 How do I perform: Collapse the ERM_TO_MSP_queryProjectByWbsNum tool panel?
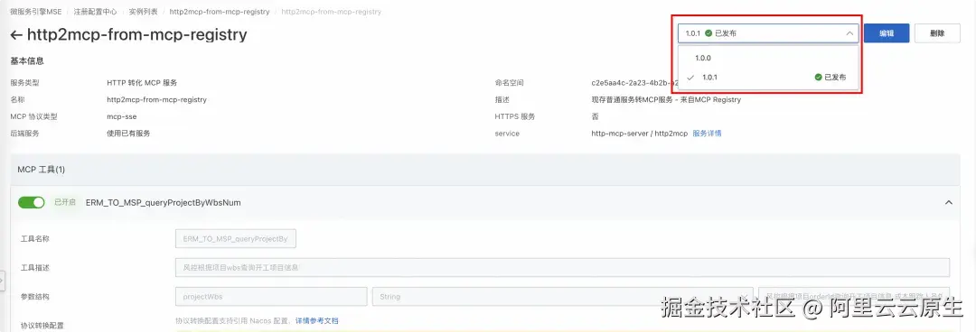point(949,203)
